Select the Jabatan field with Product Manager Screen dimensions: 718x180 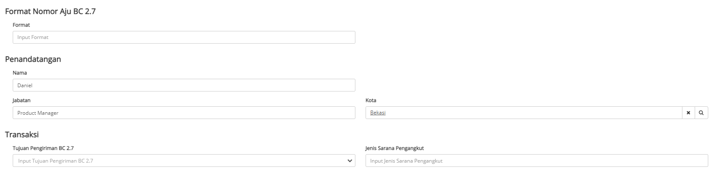pos(184,113)
